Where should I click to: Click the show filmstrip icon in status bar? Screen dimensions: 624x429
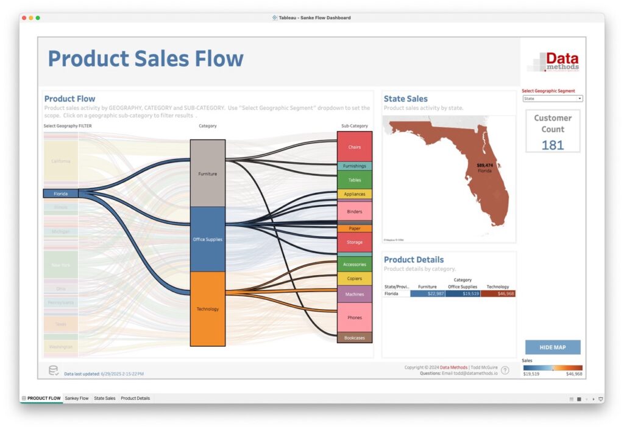[579, 399]
